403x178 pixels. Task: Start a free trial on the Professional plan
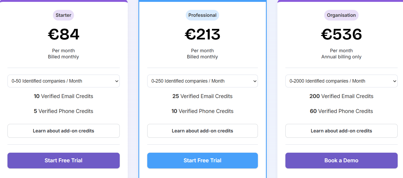click(x=202, y=160)
